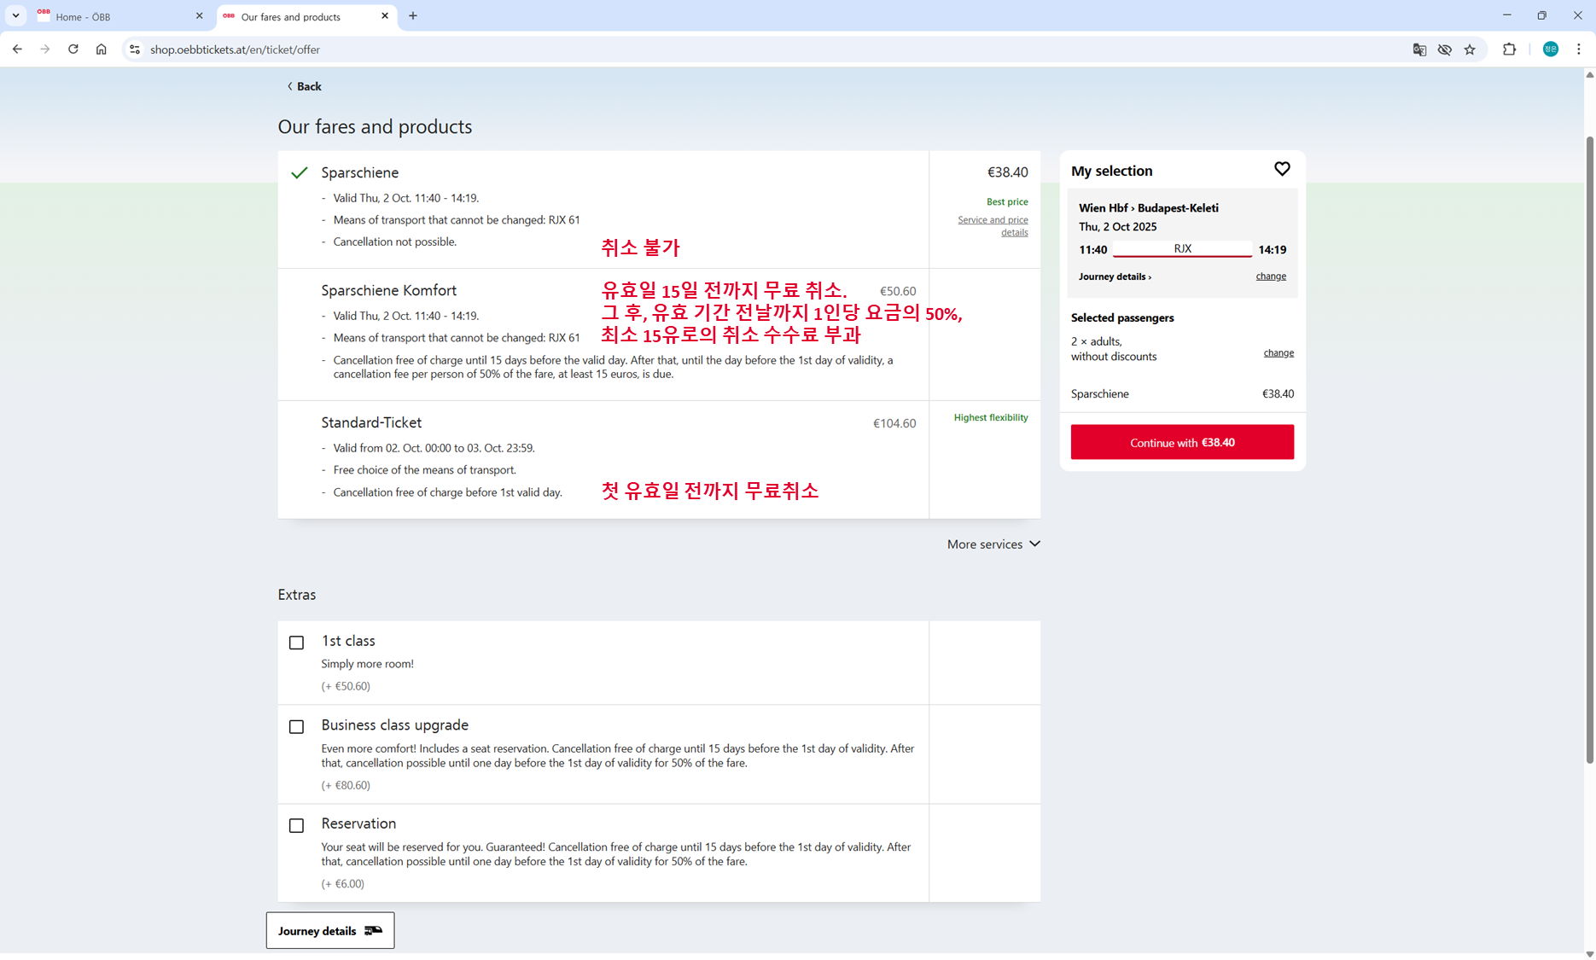Screen dimensions: 1596x960
Task: Open 'Service and price details' link
Action: pyautogui.click(x=993, y=226)
